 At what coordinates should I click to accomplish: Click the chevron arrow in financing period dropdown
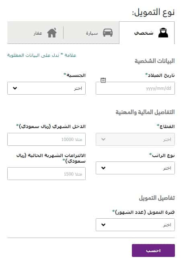[103, 225]
